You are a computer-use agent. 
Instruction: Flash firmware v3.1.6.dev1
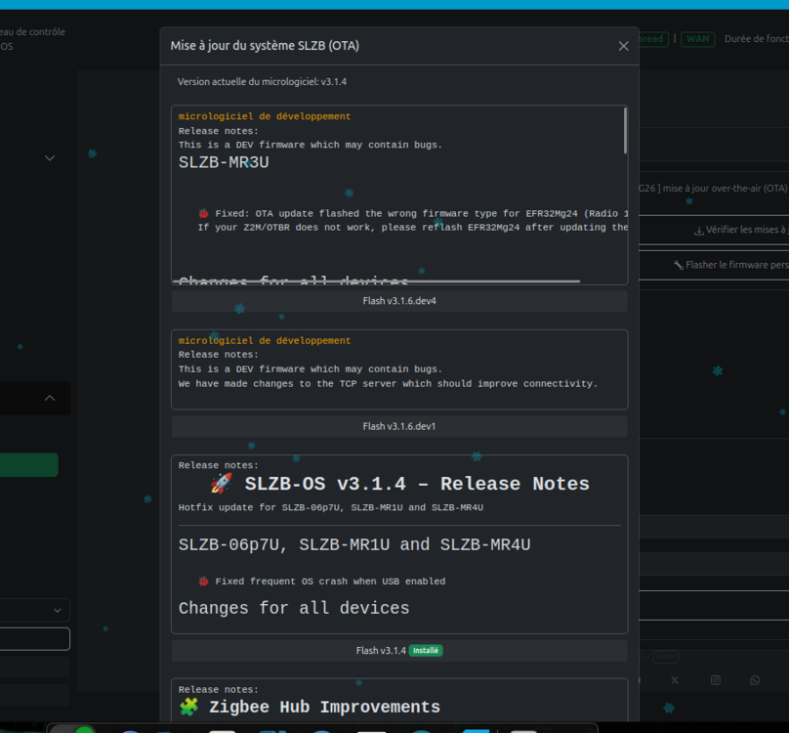[399, 426]
